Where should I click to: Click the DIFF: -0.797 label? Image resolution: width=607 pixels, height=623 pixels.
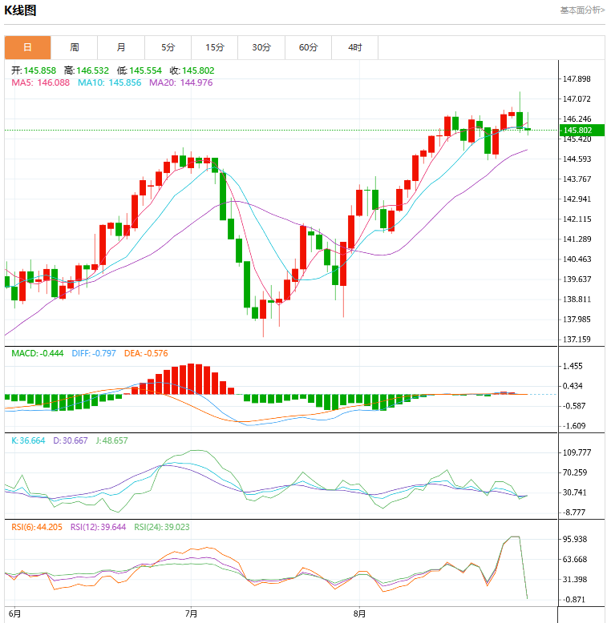tap(94, 353)
